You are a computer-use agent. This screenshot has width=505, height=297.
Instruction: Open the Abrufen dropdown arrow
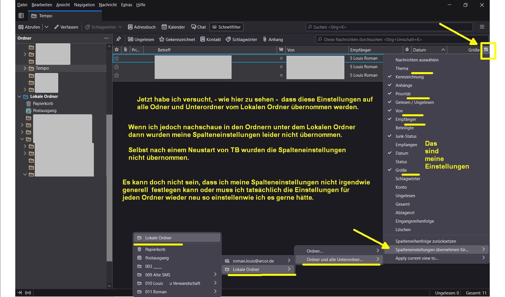[x=47, y=27]
